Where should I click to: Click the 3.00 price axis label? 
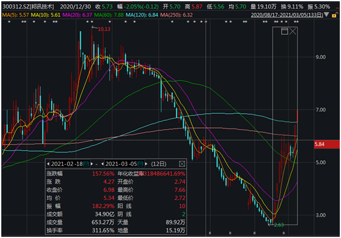(x=321, y=215)
